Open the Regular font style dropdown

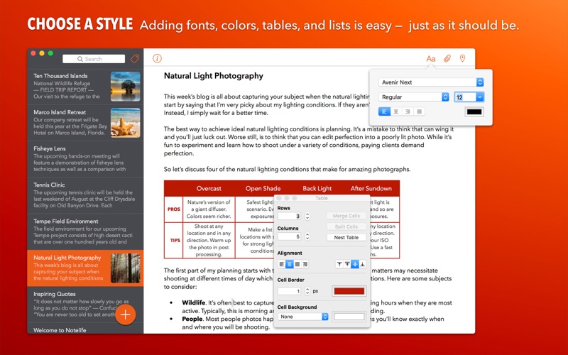pyautogui.click(x=414, y=97)
